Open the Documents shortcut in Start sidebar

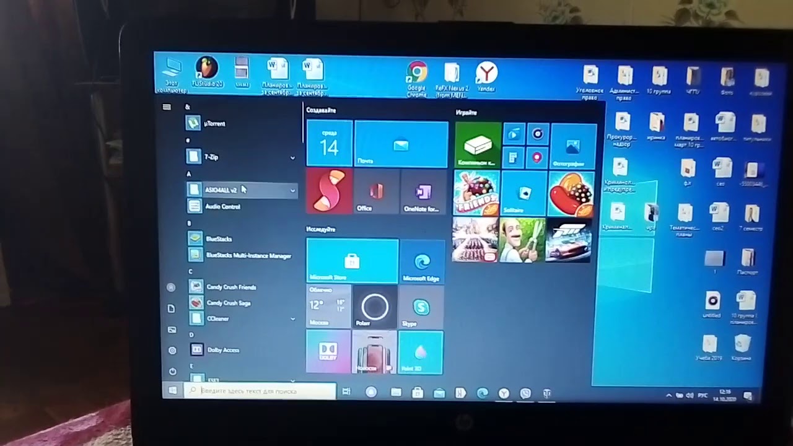click(x=172, y=308)
